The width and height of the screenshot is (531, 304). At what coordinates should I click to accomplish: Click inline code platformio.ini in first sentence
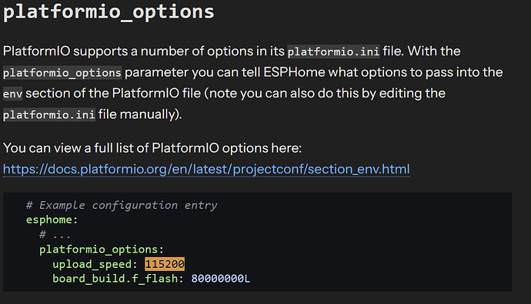pyautogui.click(x=333, y=51)
